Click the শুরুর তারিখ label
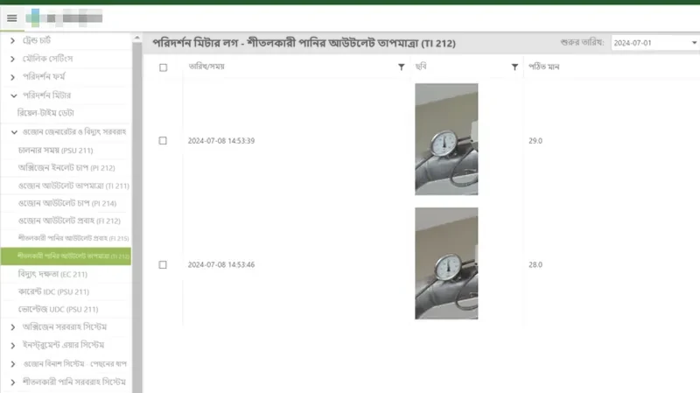The image size is (700, 393). [582, 42]
